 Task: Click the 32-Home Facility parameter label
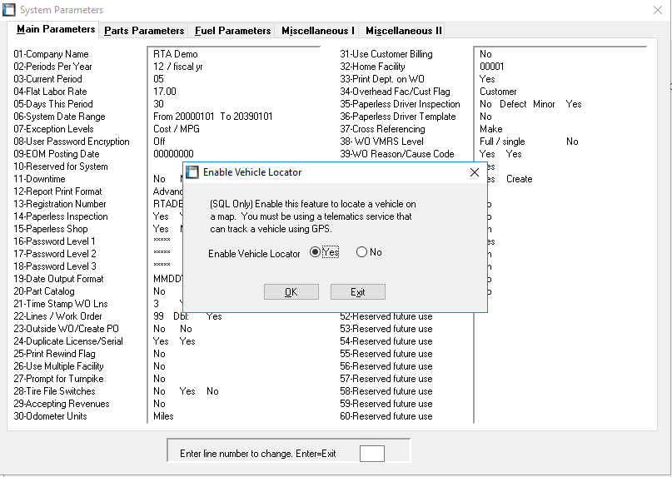(372, 67)
